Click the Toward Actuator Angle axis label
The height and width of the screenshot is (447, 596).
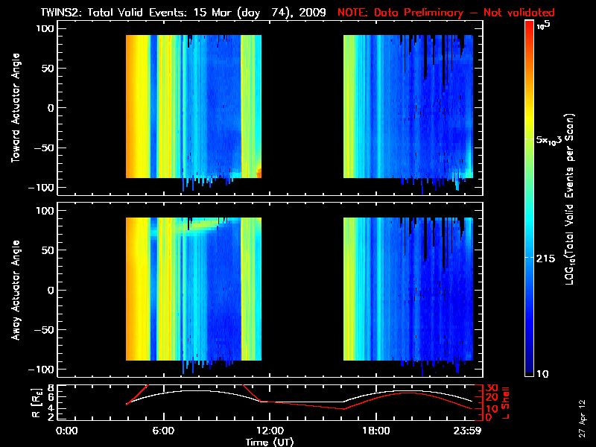(x=13, y=108)
